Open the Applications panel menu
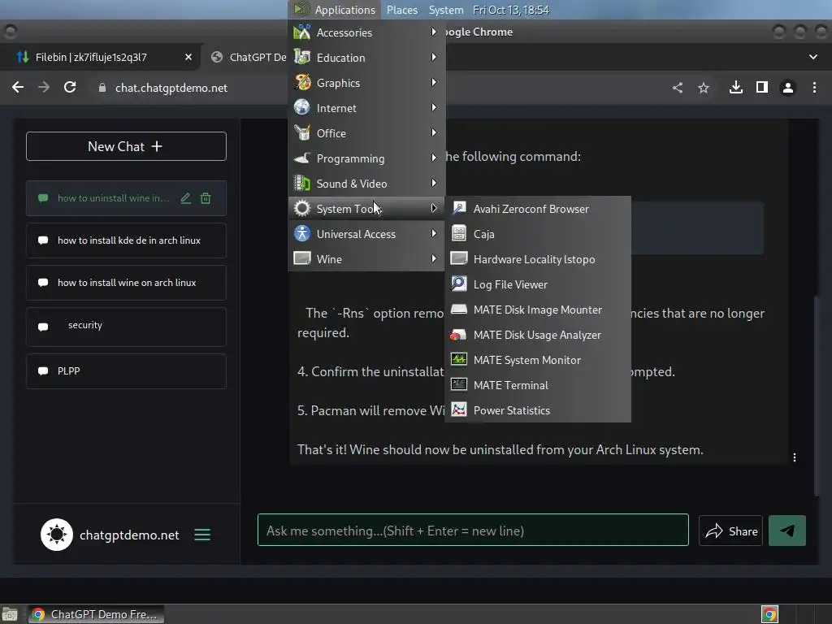 point(335,10)
